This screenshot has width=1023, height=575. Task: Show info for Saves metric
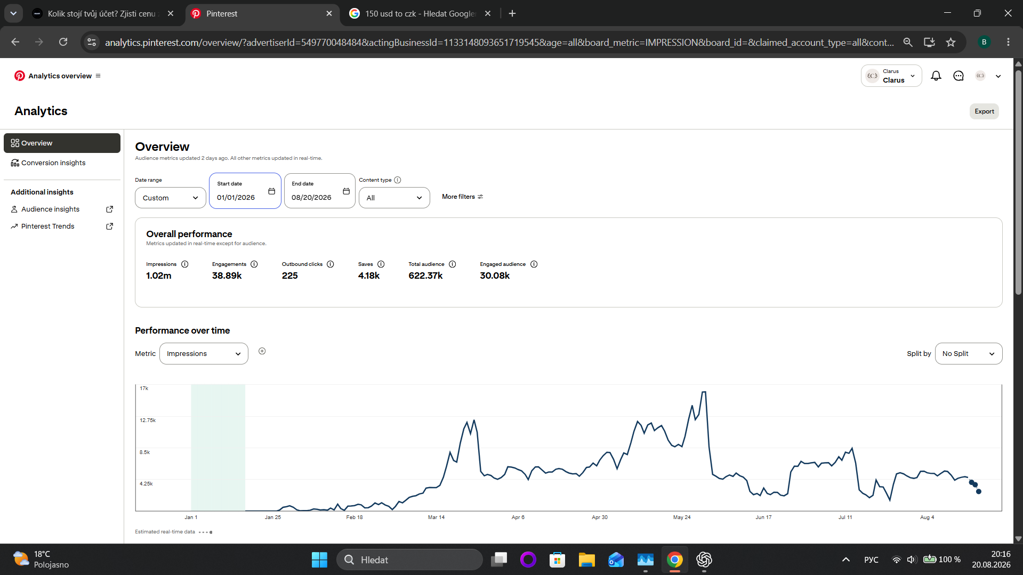[381, 264]
